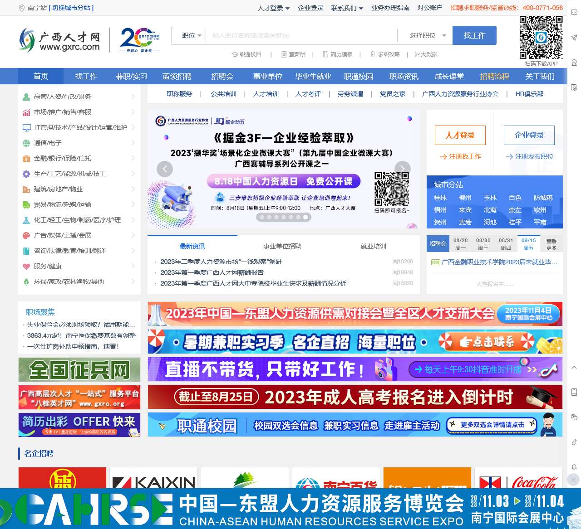This screenshot has width=581, height=529.
Task: Click the 广西人才网 site logo
Action: tap(59, 40)
